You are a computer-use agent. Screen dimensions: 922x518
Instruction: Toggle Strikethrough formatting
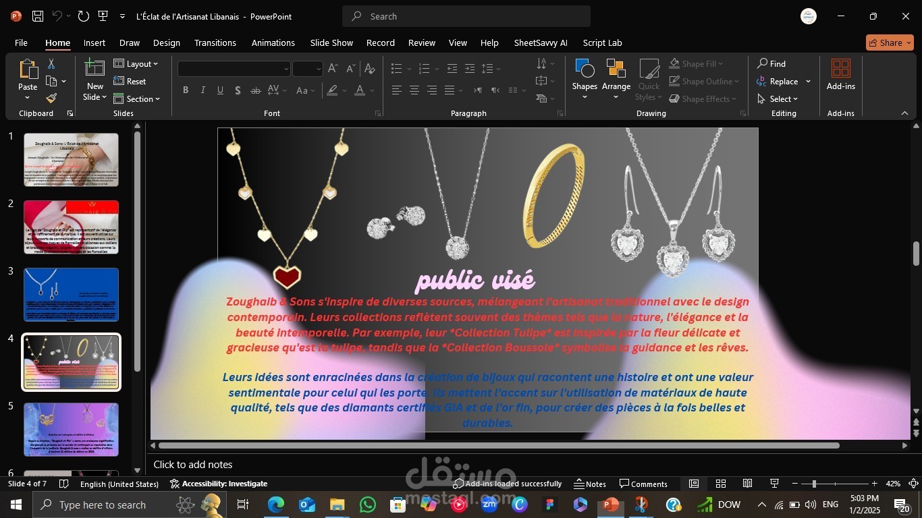(x=255, y=90)
